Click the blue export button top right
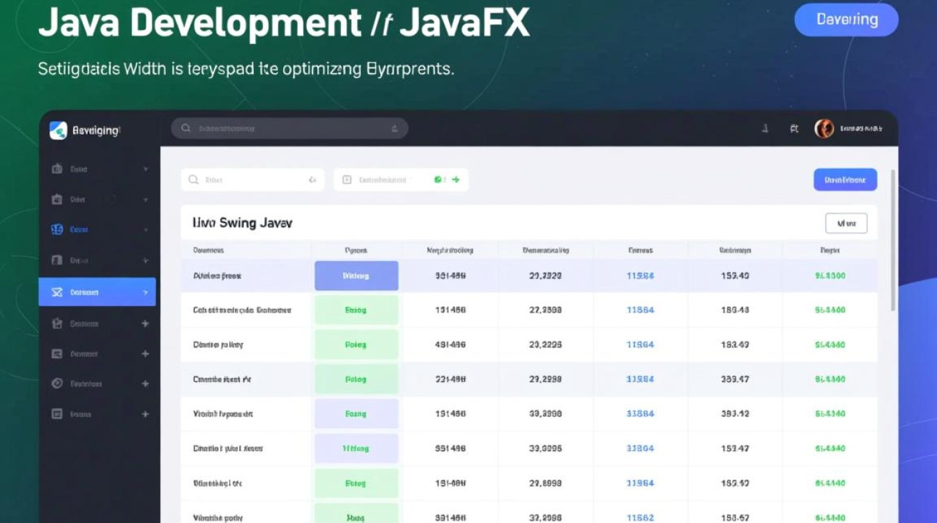 tap(846, 179)
